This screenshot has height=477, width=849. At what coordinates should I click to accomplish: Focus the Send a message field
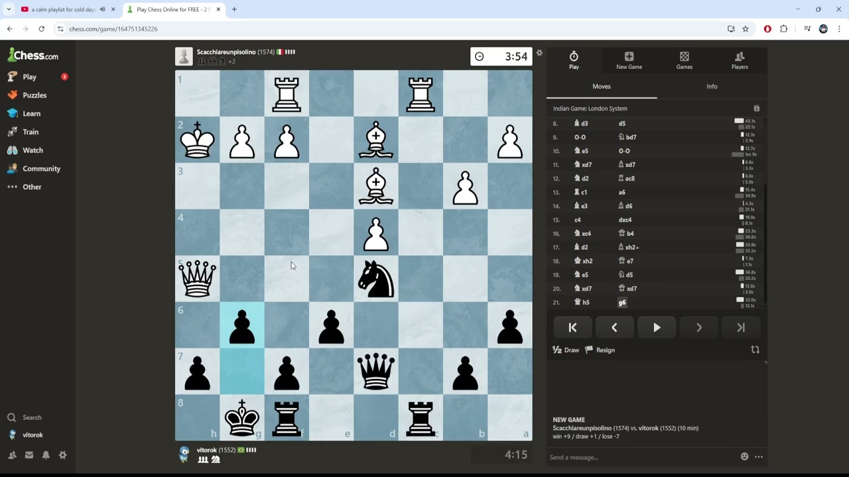coord(642,457)
